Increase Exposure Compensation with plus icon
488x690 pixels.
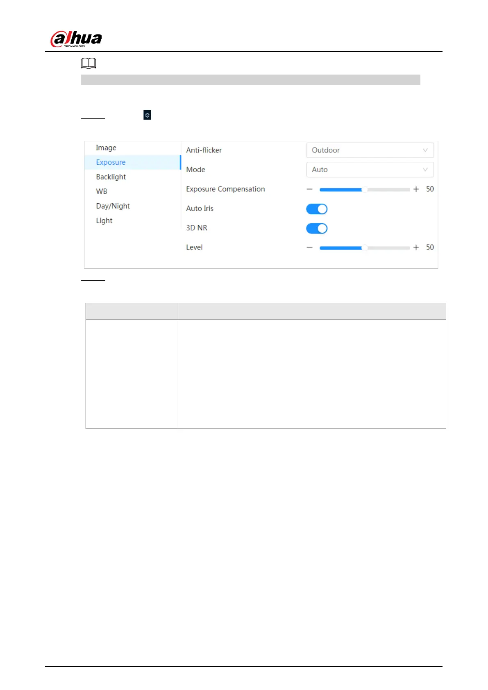click(416, 189)
